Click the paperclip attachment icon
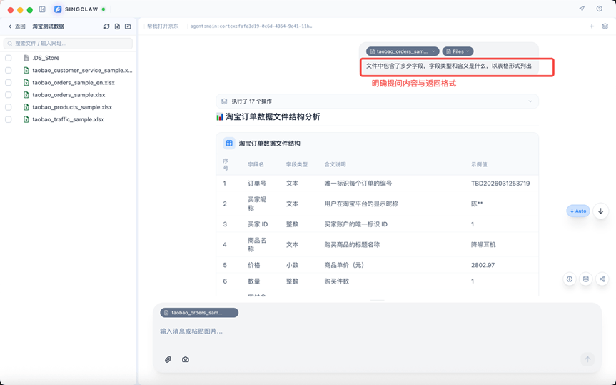The height and width of the screenshot is (385, 616). (x=168, y=359)
